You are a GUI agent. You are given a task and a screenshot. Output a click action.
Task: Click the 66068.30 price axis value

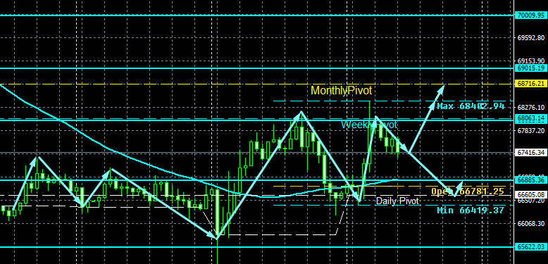tap(531, 223)
